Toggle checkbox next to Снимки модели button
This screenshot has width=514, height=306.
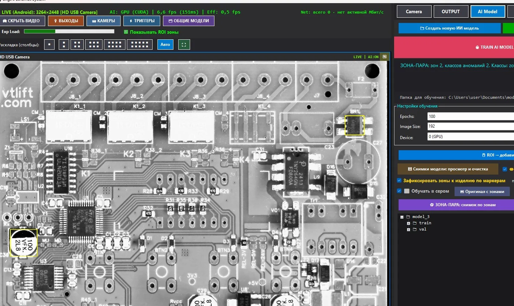coord(505,169)
